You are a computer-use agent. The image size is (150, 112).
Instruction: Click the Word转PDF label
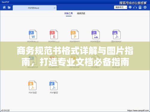point(33,67)
